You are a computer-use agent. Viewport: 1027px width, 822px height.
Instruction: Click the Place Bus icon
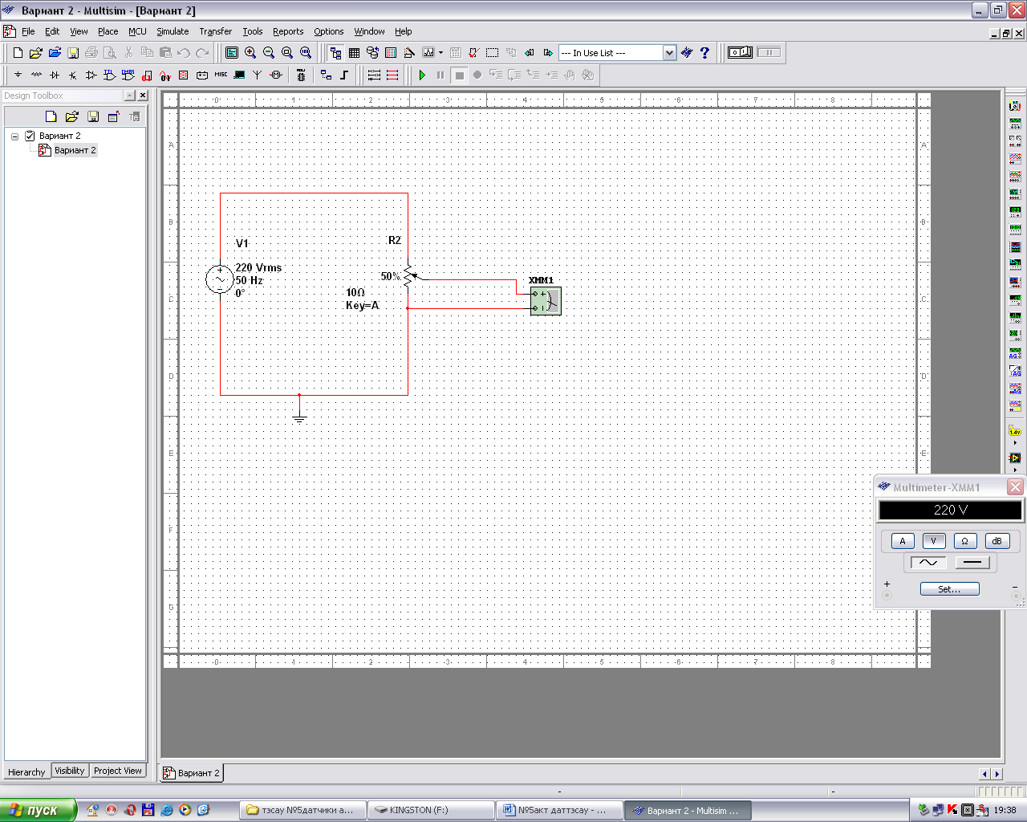(344, 75)
